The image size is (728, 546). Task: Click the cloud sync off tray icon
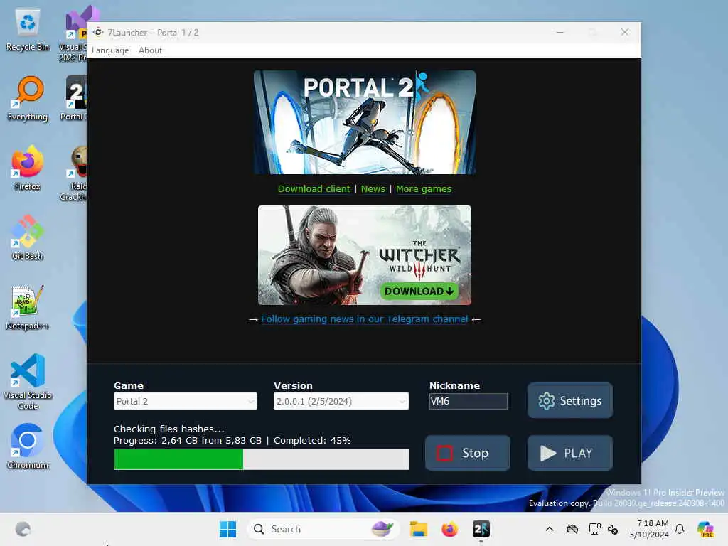[x=572, y=529]
